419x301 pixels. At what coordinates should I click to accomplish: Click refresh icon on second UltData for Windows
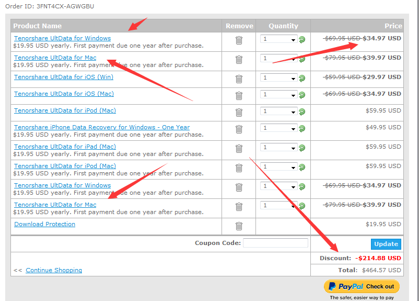(x=302, y=187)
